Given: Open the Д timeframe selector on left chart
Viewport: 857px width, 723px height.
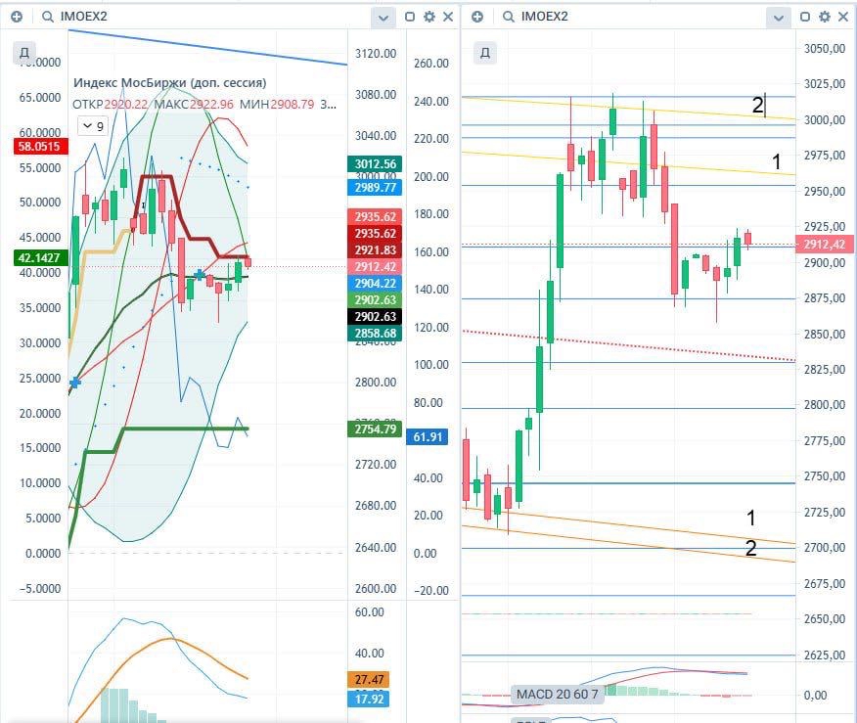Looking at the screenshot, I should coord(26,53).
